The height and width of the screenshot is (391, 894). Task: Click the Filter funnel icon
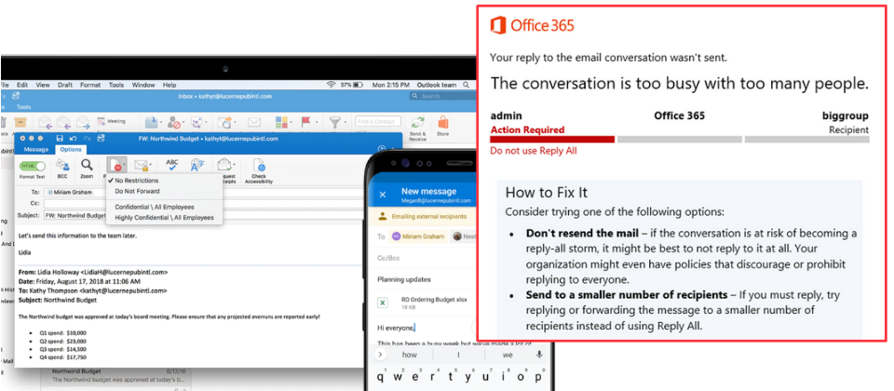click(333, 122)
